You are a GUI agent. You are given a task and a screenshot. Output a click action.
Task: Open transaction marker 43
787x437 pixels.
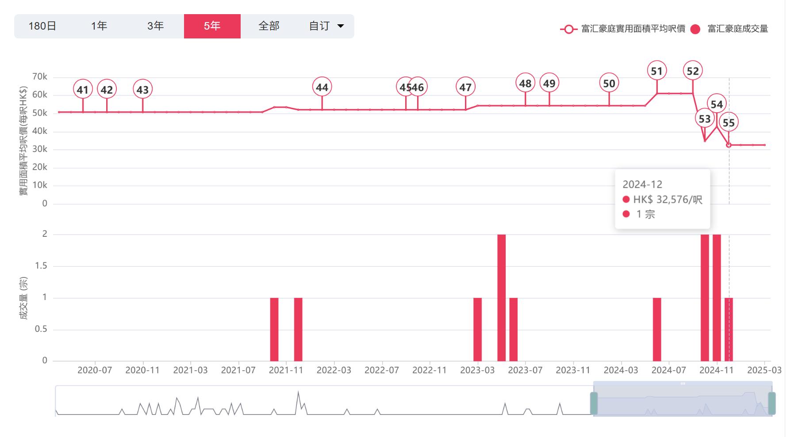[142, 90]
